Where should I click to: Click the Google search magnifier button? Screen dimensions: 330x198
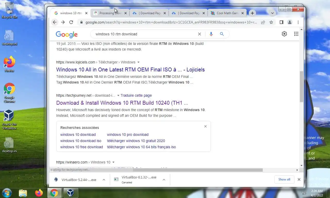[222, 34]
